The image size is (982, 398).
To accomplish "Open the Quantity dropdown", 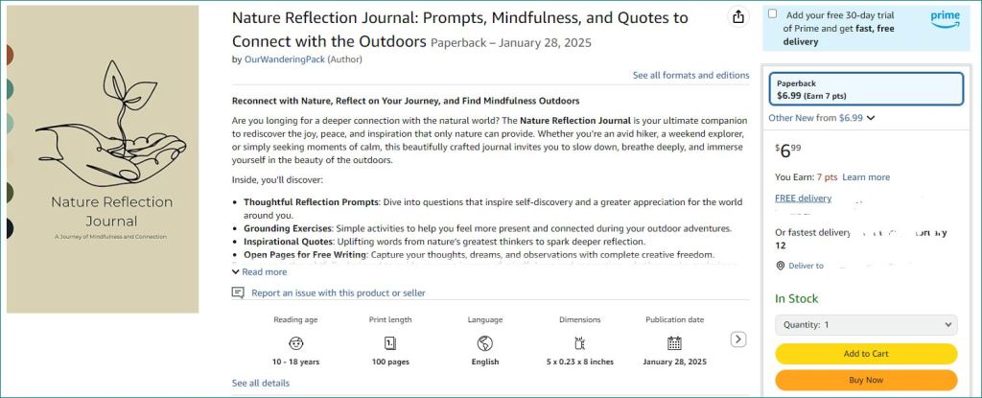I will tap(865, 325).
